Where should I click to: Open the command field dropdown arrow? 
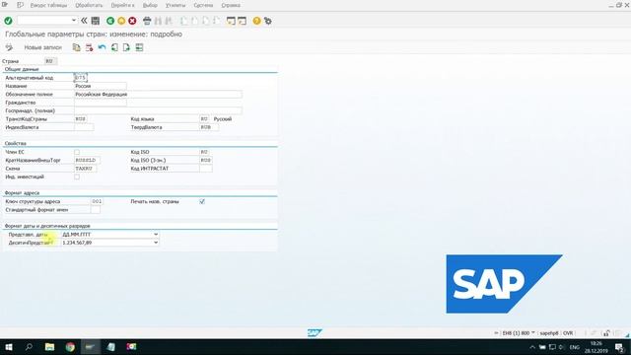point(74,20)
